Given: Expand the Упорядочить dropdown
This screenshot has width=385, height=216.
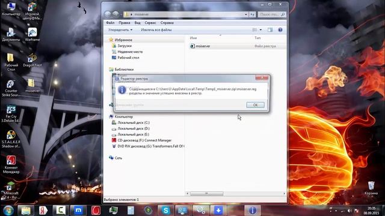Looking at the screenshot, I should point(120,29).
